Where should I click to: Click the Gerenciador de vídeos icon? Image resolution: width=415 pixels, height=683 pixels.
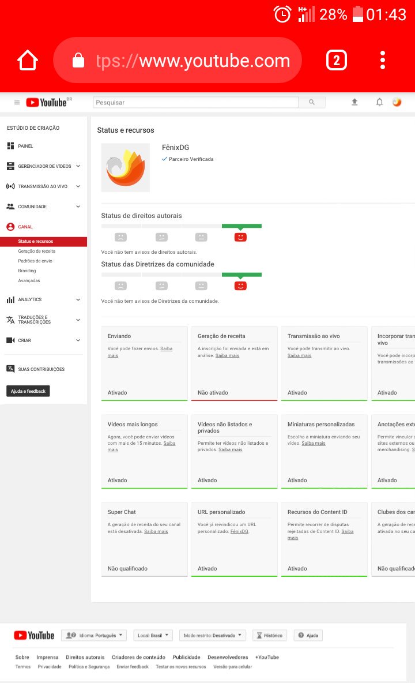tap(10, 166)
